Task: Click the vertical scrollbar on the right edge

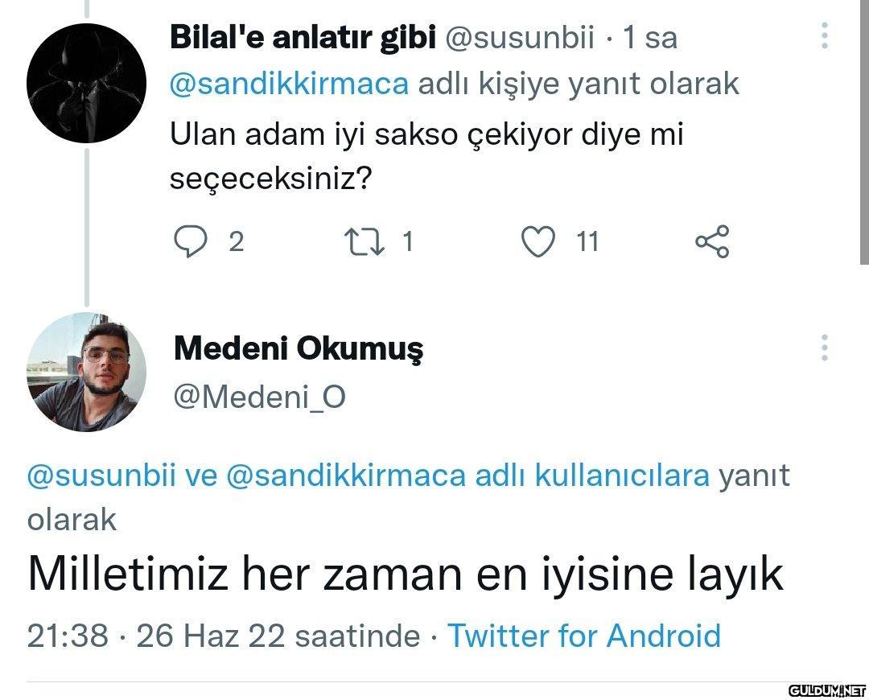Action: click(864, 133)
